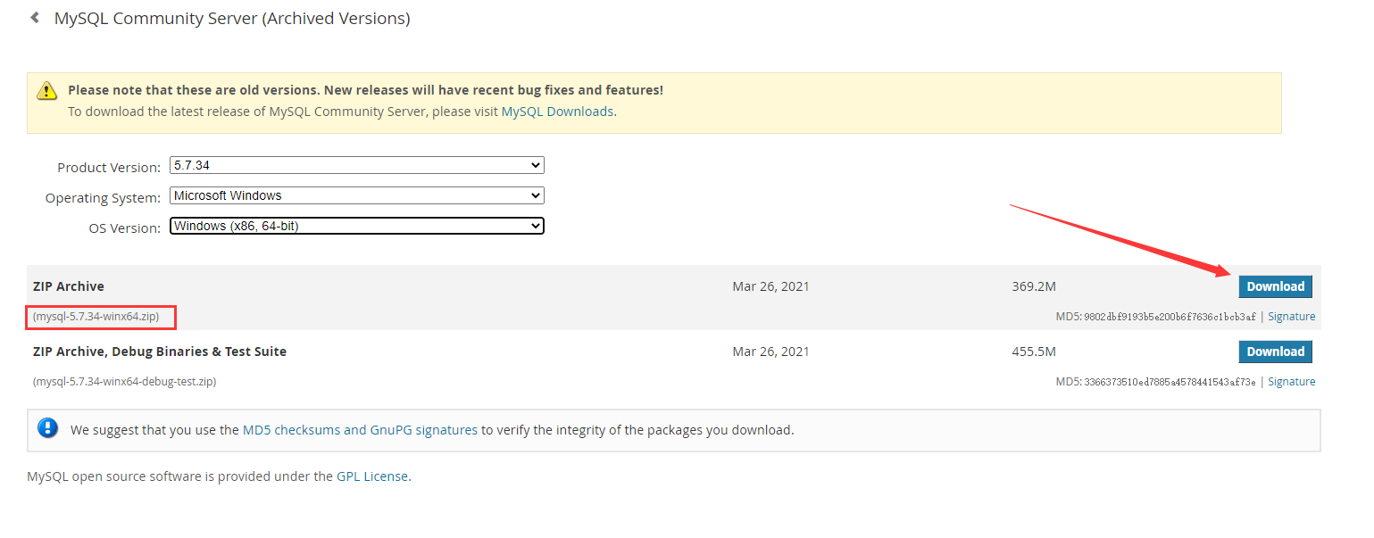Screen dimensions: 1374x538
Task: Open Signature link for mysql-5.7.34-winx64.zip
Action: point(1291,317)
